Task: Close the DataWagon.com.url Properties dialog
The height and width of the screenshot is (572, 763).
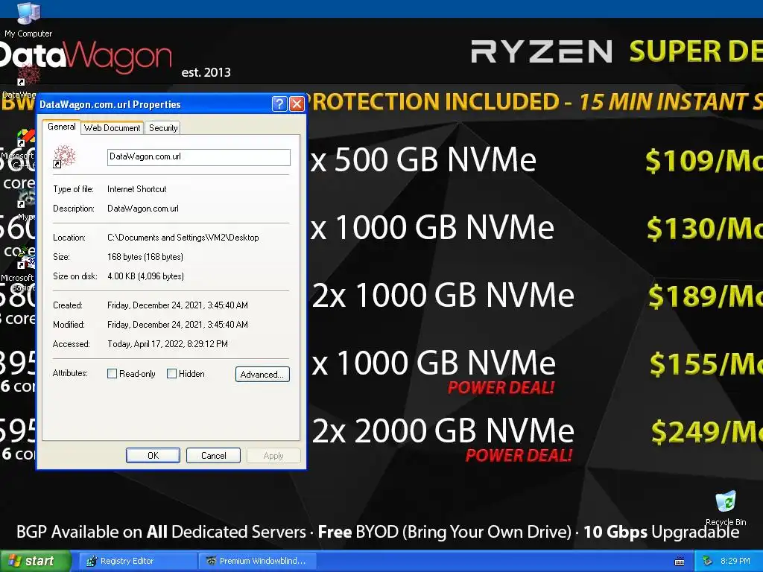Action: [297, 104]
